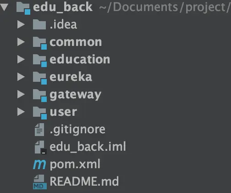Collapse the edu_back root project node
This screenshot has width=231, height=193.
click(4, 7)
